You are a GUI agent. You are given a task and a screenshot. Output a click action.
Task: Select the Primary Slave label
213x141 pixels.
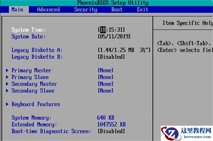[x=30, y=77]
